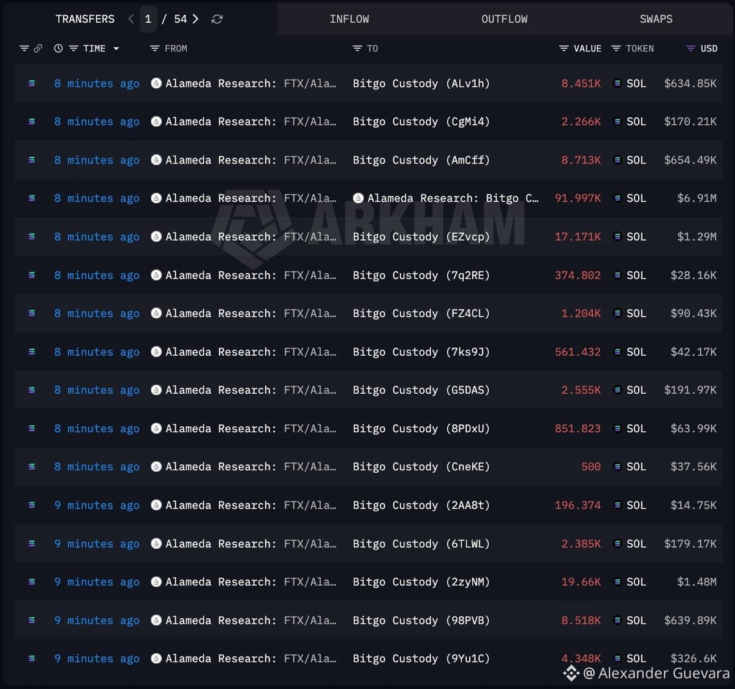Switch to OUTFLOW tab
Viewport: 735px width, 689px height.
[504, 19]
